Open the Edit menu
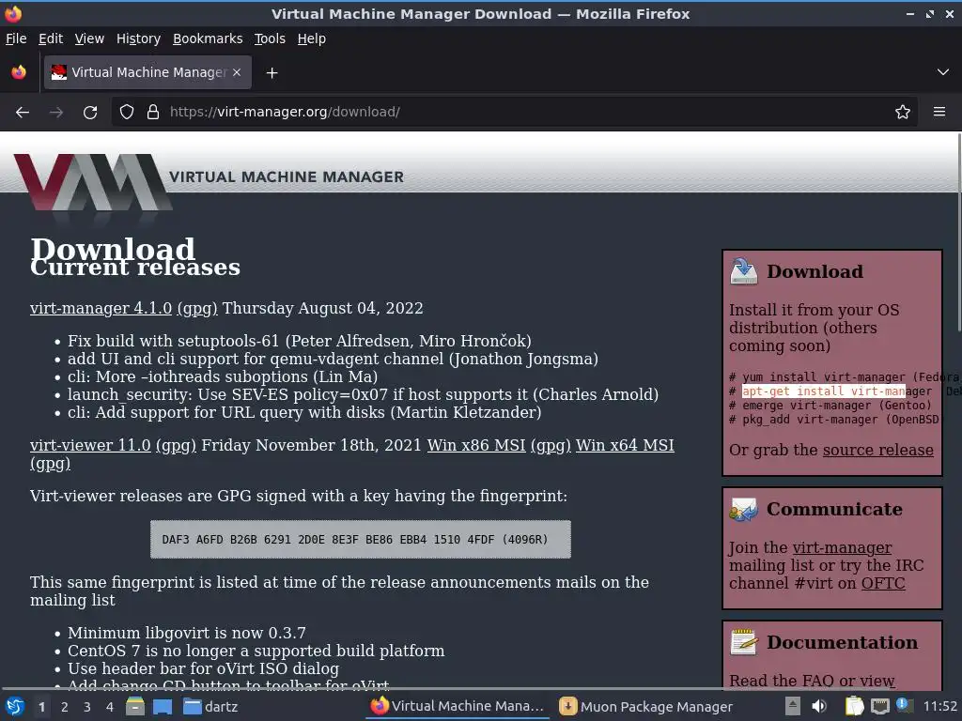 pyautogui.click(x=51, y=38)
